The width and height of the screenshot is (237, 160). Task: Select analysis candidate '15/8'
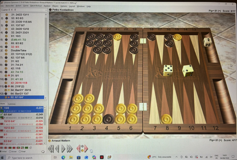tap(22, 109)
